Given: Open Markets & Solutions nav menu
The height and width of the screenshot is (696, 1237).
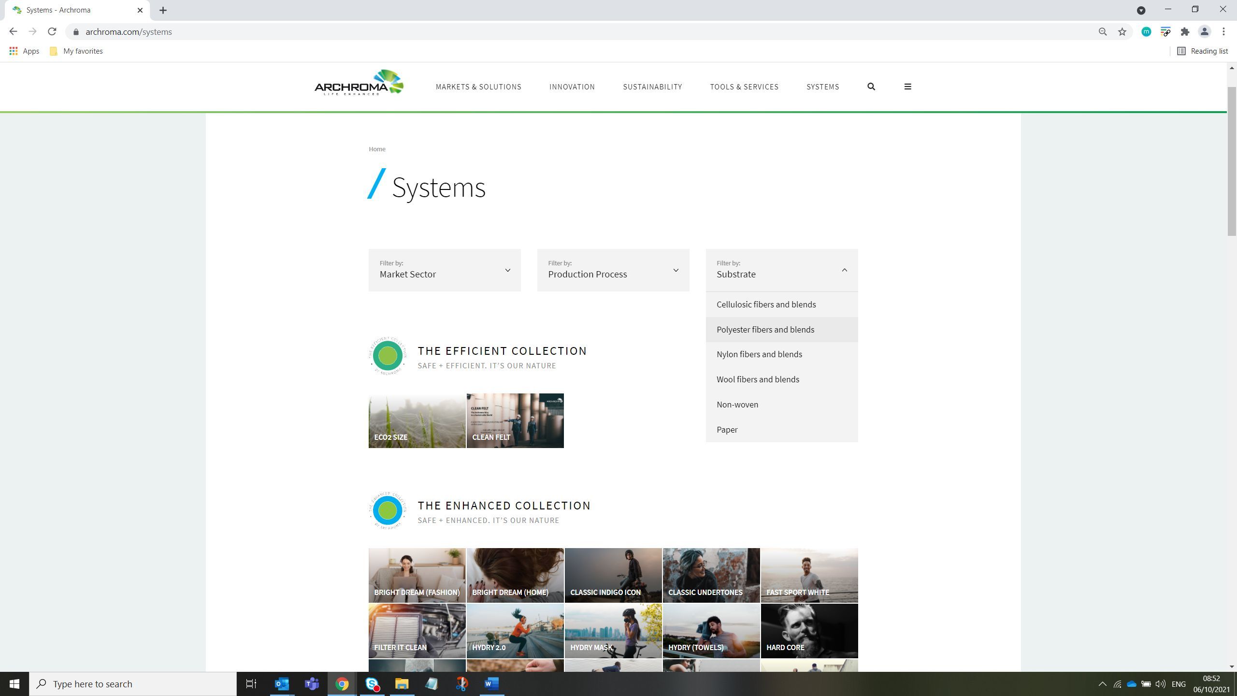Looking at the screenshot, I should pyautogui.click(x=478, y=87).
